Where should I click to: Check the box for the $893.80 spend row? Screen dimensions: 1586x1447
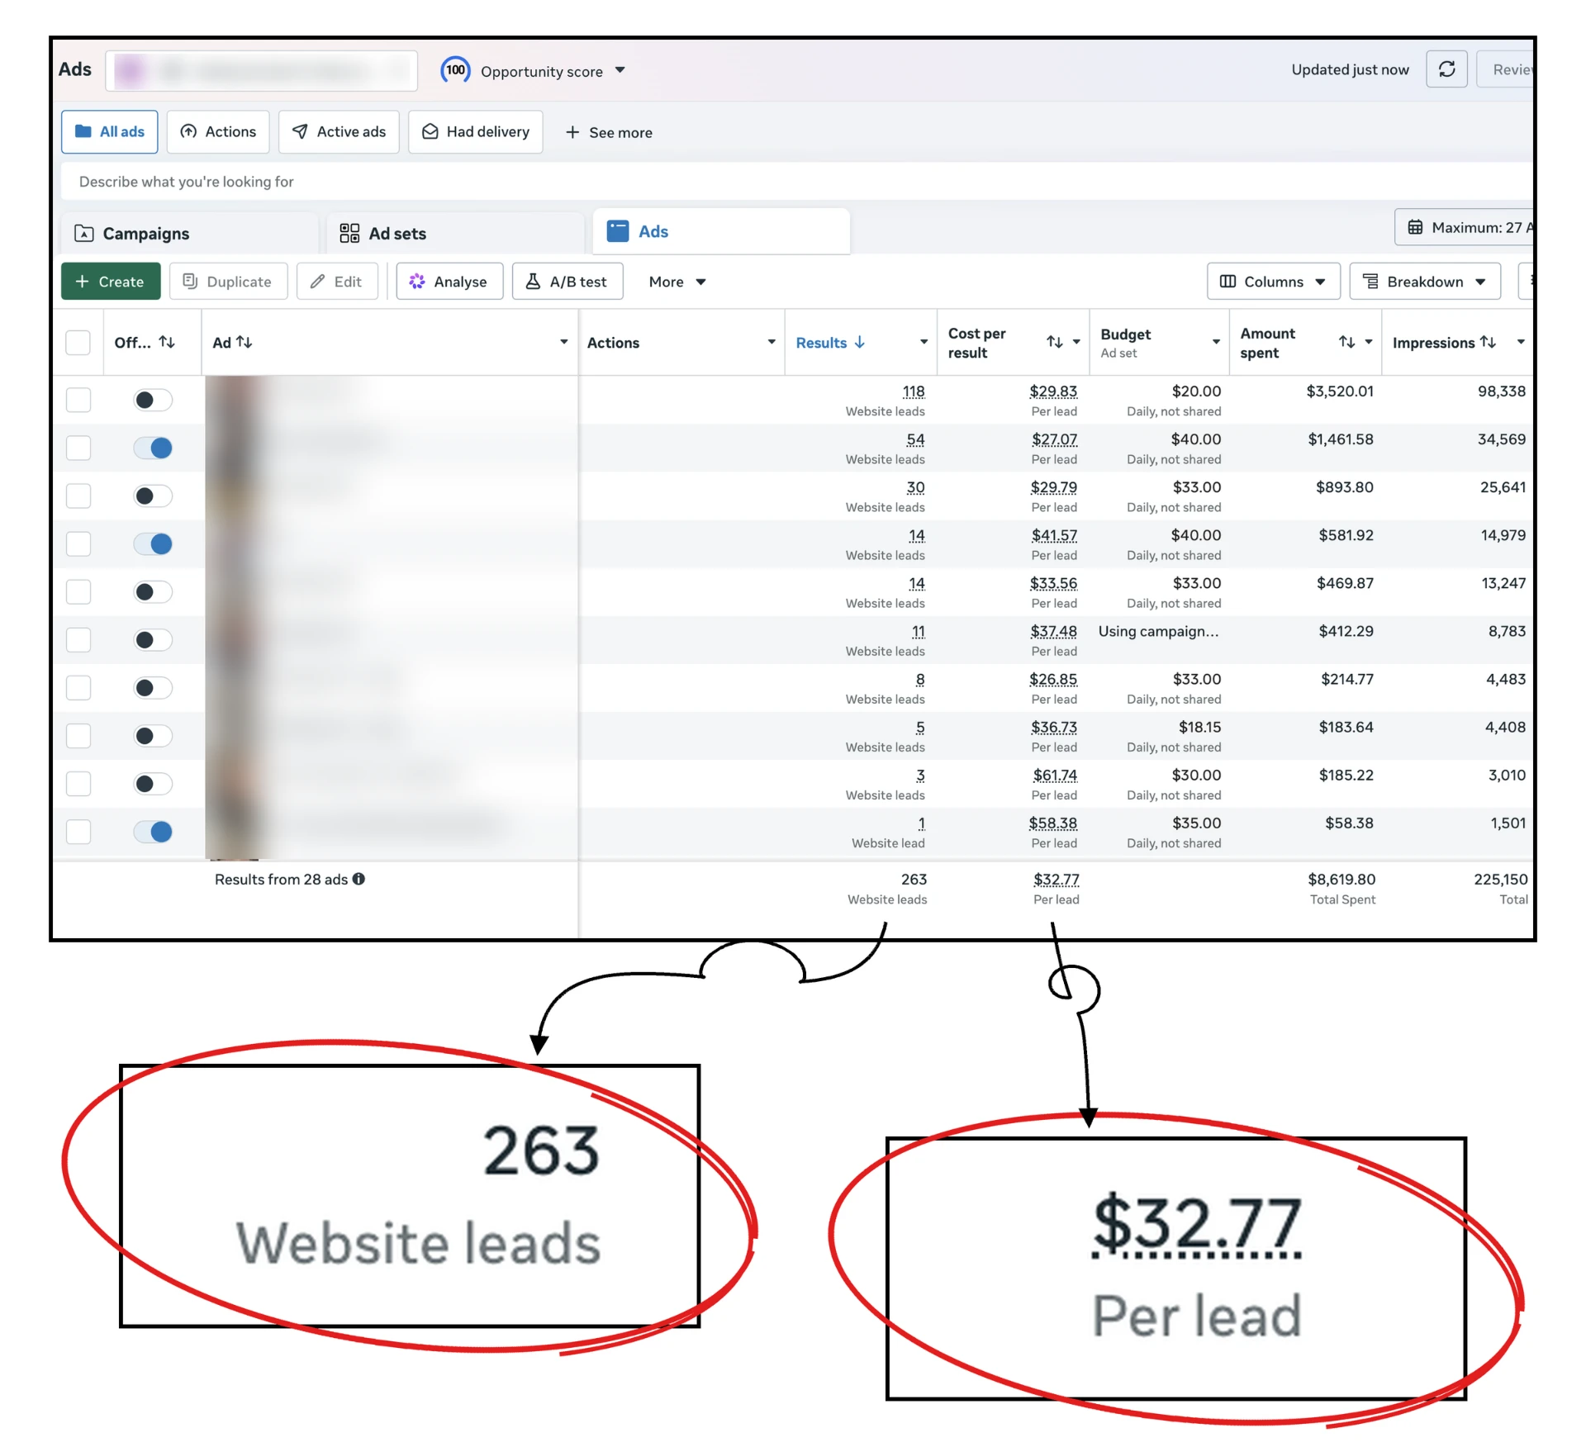(78, 496)
